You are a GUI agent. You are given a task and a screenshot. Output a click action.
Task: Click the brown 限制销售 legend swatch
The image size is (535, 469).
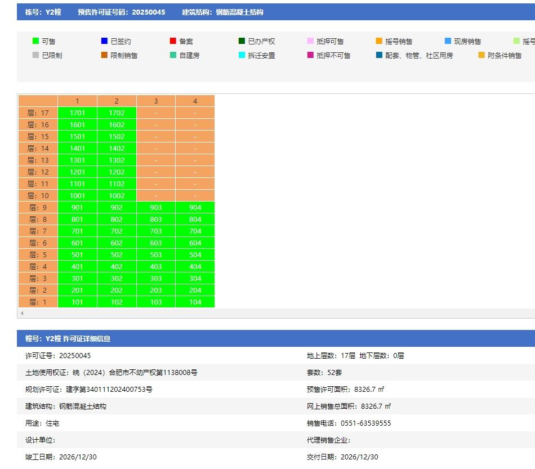(x=104, y=55)
